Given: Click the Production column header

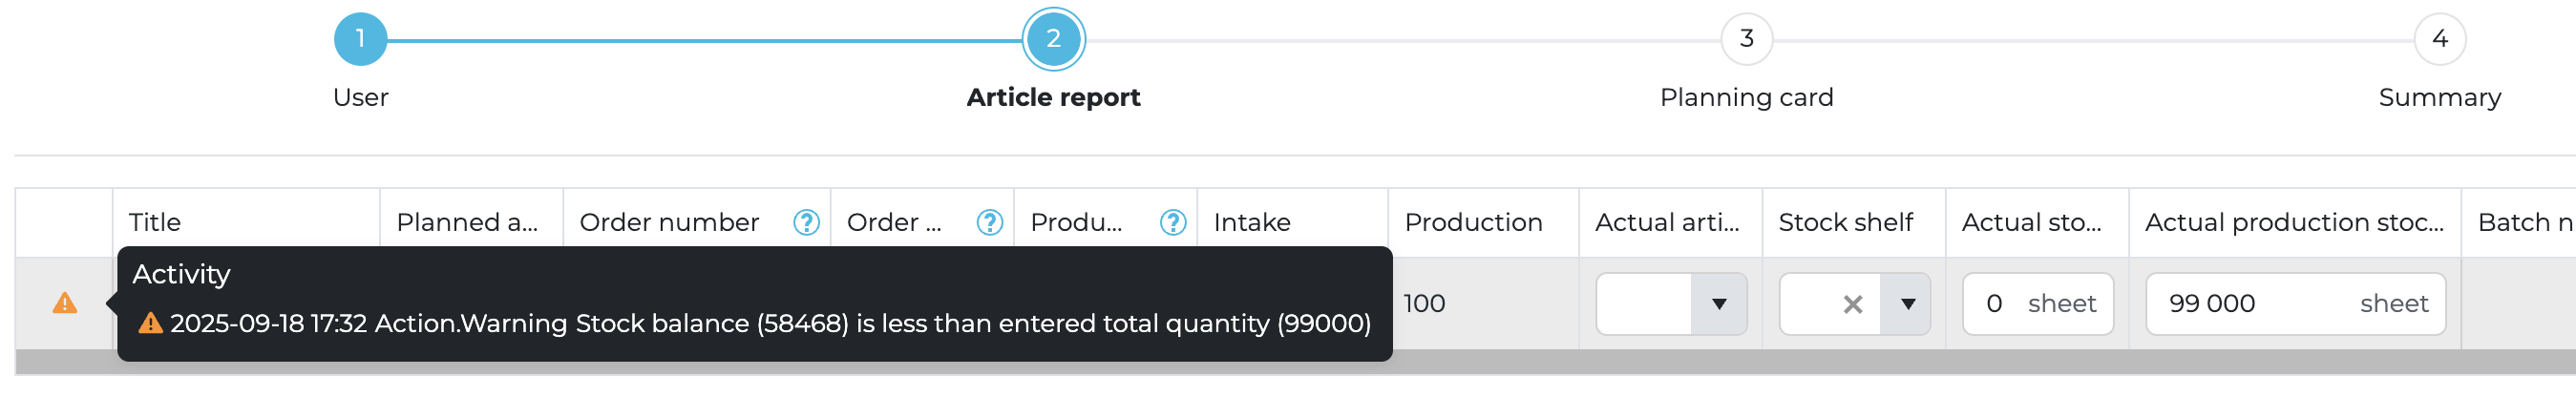Looking at the screenshot, I should (1473, 222).
